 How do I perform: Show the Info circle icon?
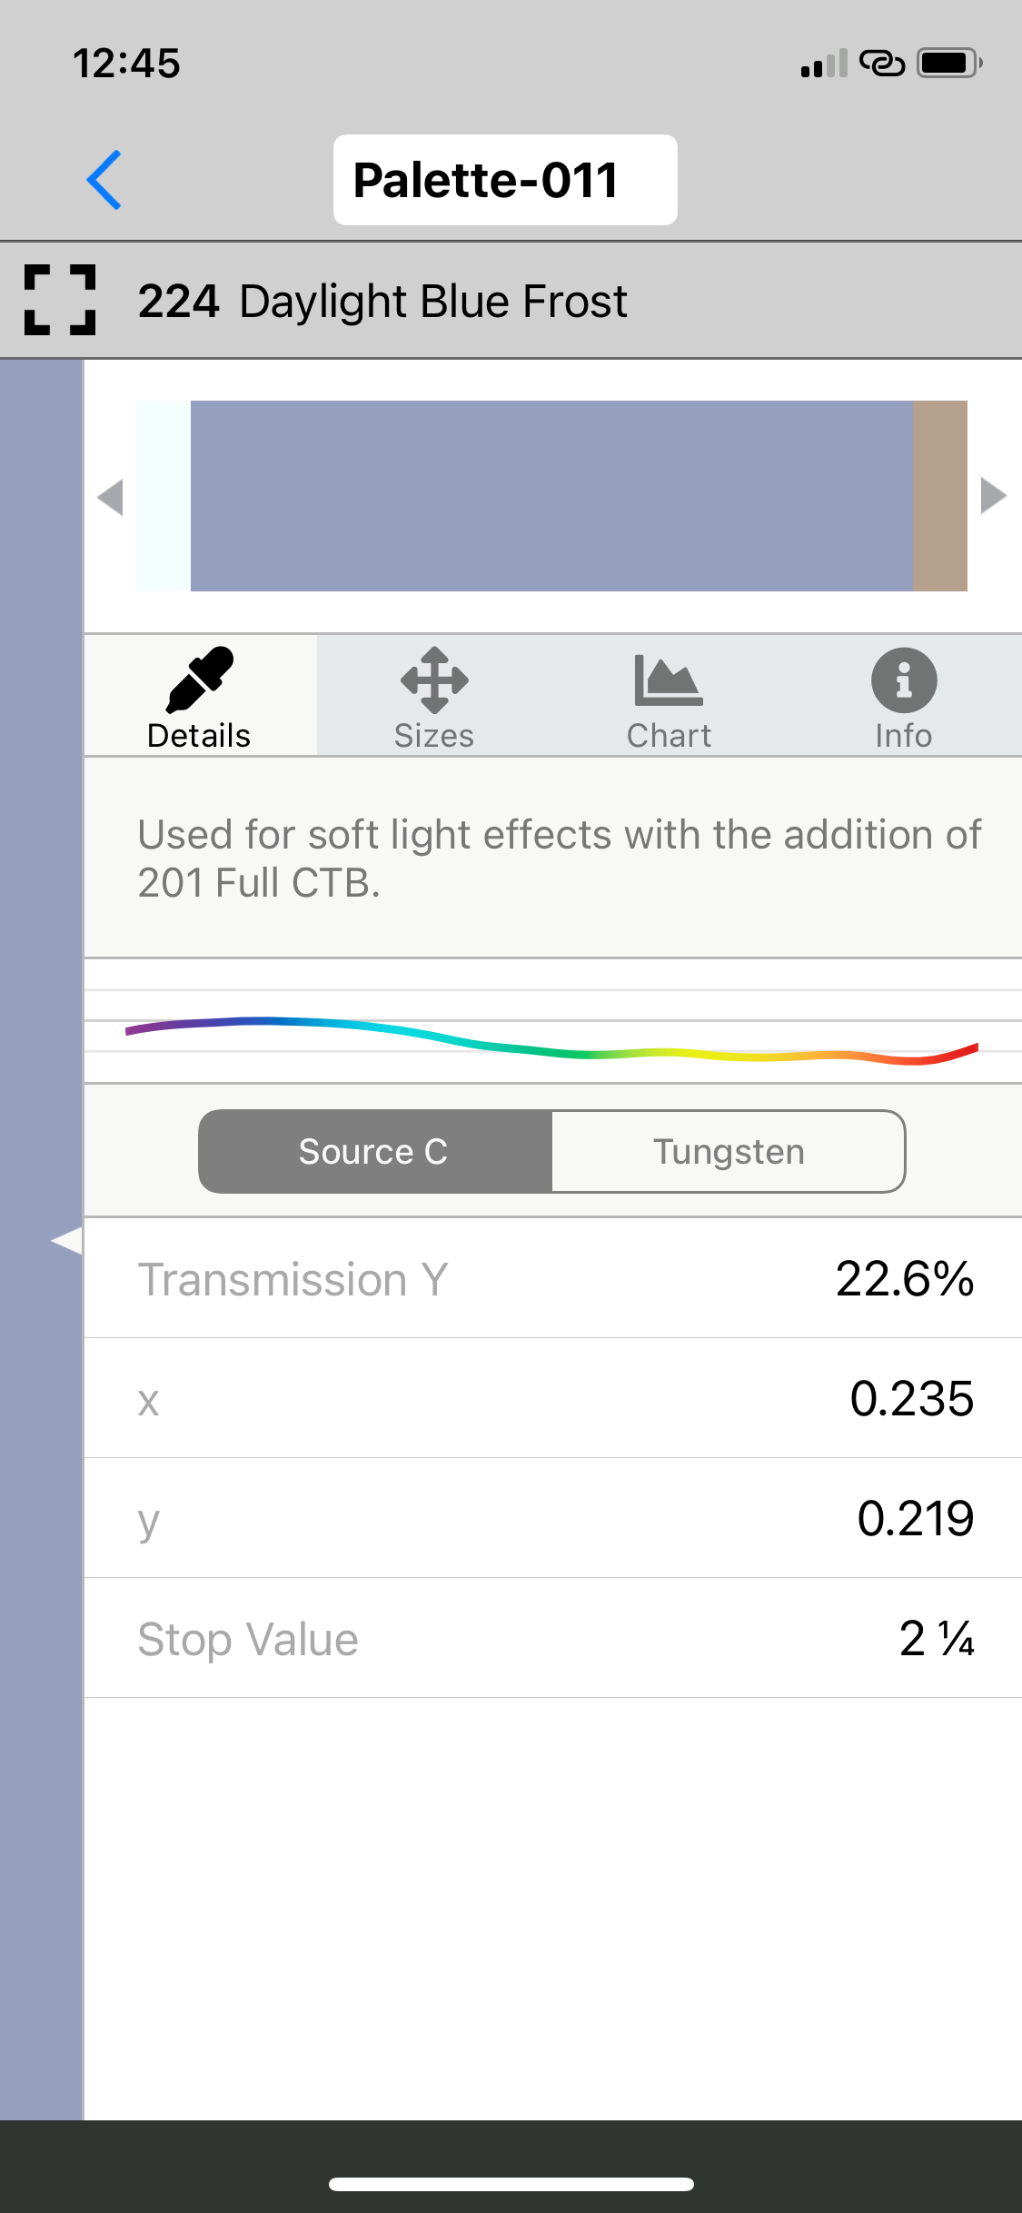(x=903, y=697)
